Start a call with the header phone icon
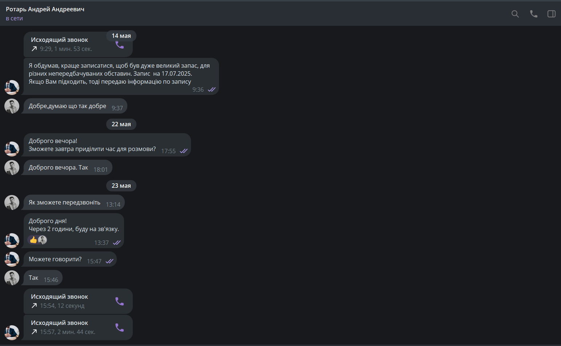Screen dimensions: 561x346 click(x=534, y=14)
